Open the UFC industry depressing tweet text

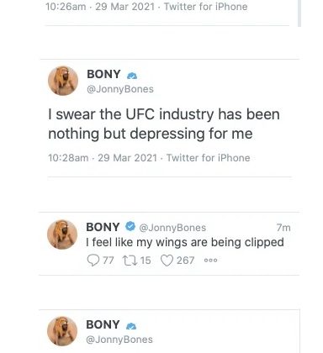164,124
